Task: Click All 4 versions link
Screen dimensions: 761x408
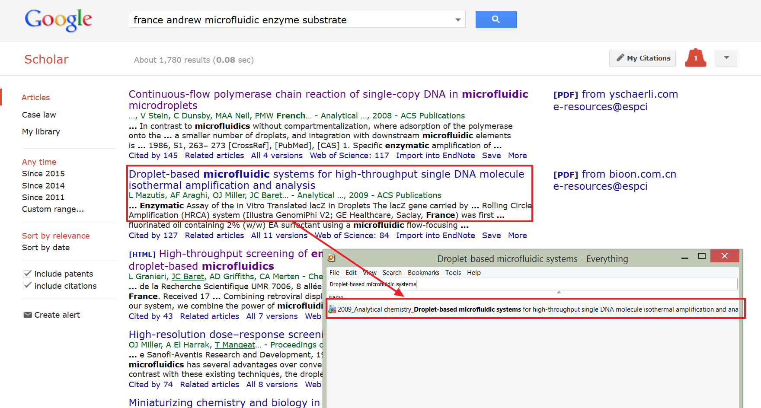Action: (x=277, y=156)
